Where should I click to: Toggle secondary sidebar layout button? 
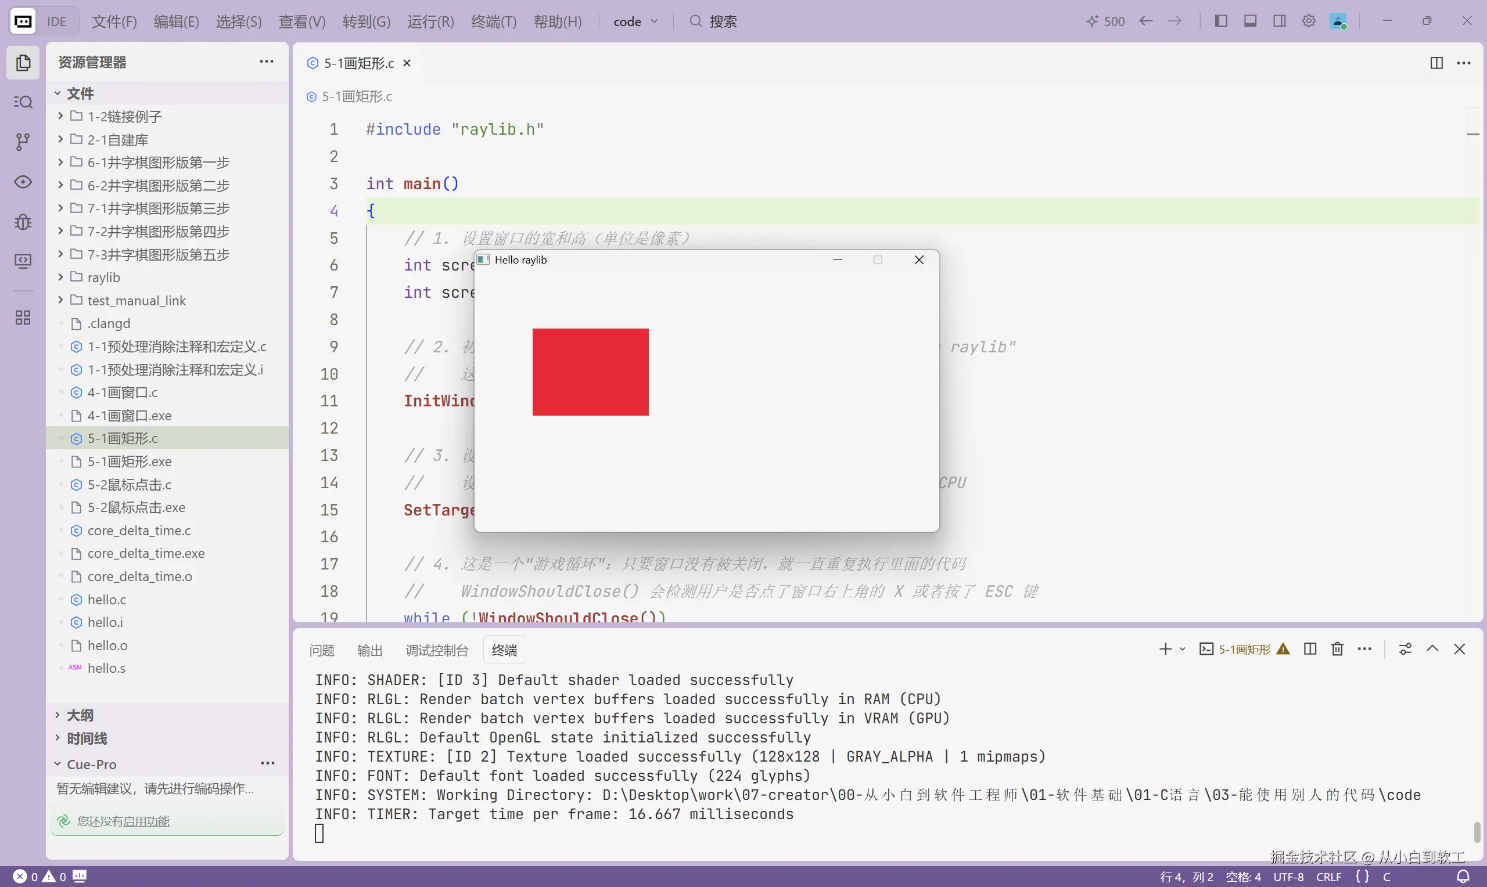click(1280, 21)
